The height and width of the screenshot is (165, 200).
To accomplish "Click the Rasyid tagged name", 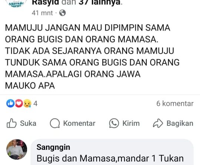I will [x=46, y=3].
